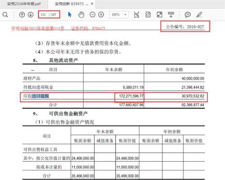Switch to the 安克2016年年报.pdf tab
This screenshot has width=225, height=180.
click(x=24, y=4)
